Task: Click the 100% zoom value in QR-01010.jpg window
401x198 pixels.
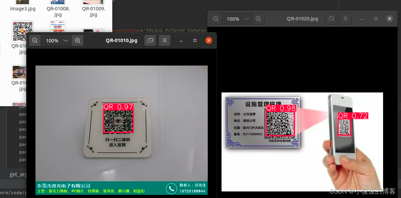Action: click(x=52, y=40)
